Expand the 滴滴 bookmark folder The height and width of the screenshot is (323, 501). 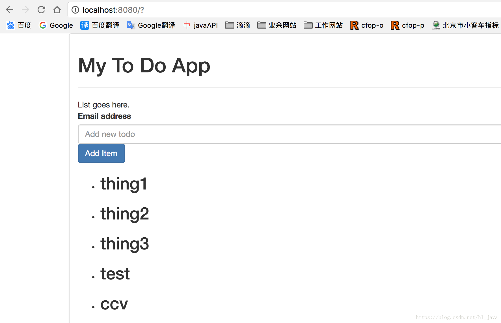[237, 25]
